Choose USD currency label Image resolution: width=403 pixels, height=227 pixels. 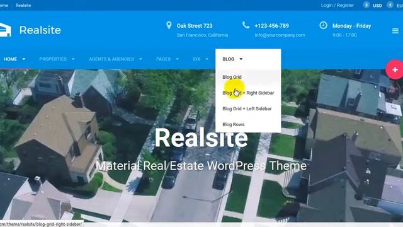point(377,6)
